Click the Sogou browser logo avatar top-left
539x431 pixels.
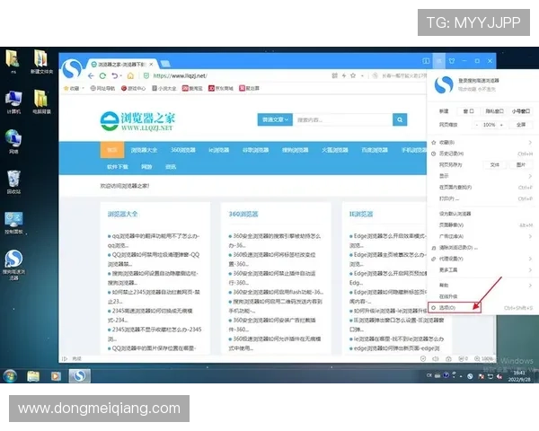click(x=72, y=69)
